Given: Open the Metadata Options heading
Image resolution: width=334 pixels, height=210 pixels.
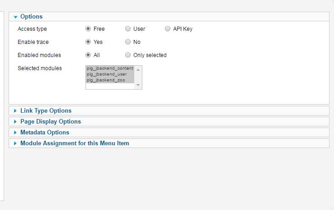Looking at the screenshot, I should coord(45,133).
